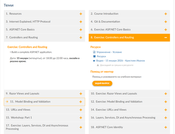Select 8. Exercise: Controllers and Routing header title
This screenshot has height=134, width=175.
tap(112, 37)
